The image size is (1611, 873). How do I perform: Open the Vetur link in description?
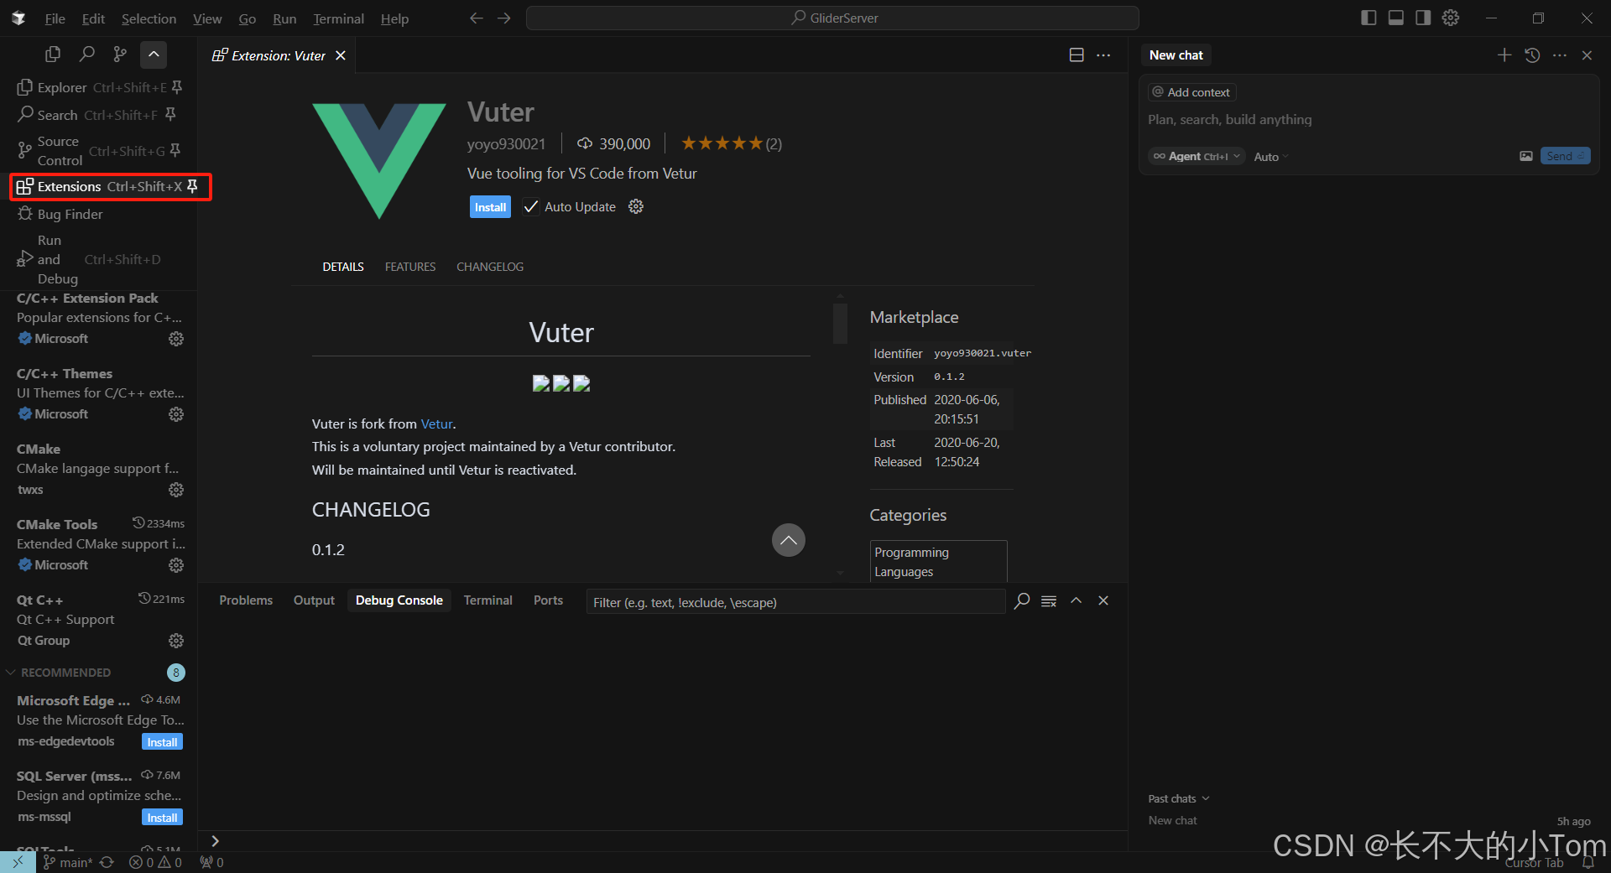435,424
